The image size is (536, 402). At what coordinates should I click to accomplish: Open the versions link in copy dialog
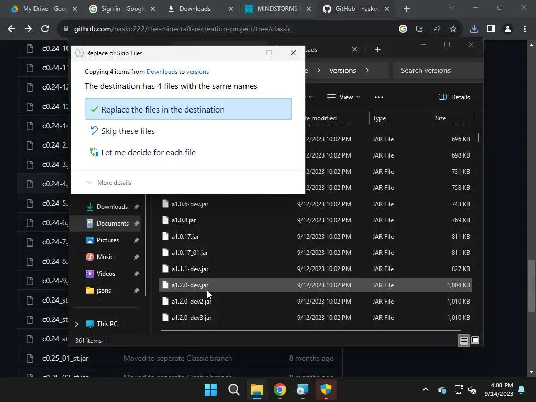point(197,71)
